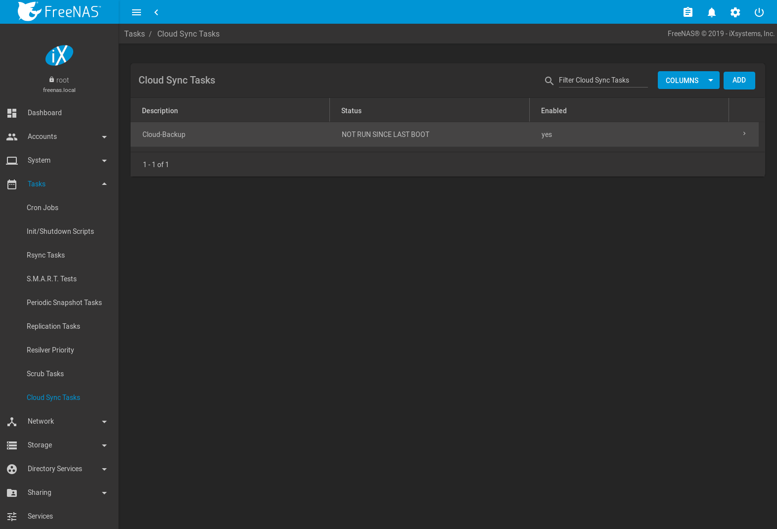Toggle the hamburger menu icon

137,12
